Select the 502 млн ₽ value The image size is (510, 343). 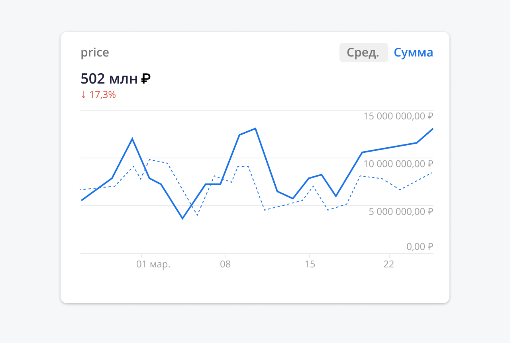(x=116, y=78)
